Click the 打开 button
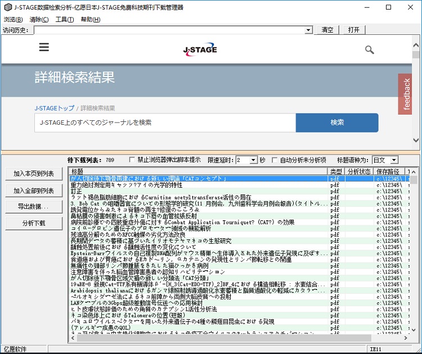This screenshot has height=354, width=422. (354, 30)
